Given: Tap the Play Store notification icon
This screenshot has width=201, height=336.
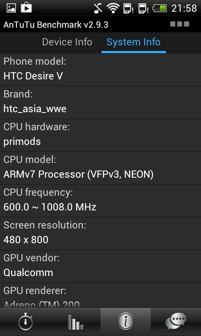Looking at the screenshot, I should click(26, 8).
